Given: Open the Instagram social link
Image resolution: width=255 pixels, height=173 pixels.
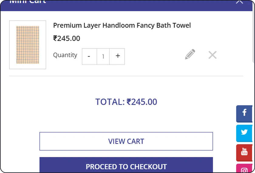Looking at the screenshot, I should click(x=244, y=168).
